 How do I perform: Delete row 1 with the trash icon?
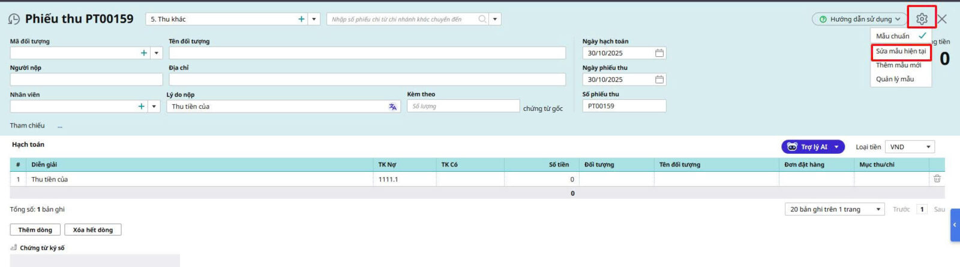click(937, 179)
